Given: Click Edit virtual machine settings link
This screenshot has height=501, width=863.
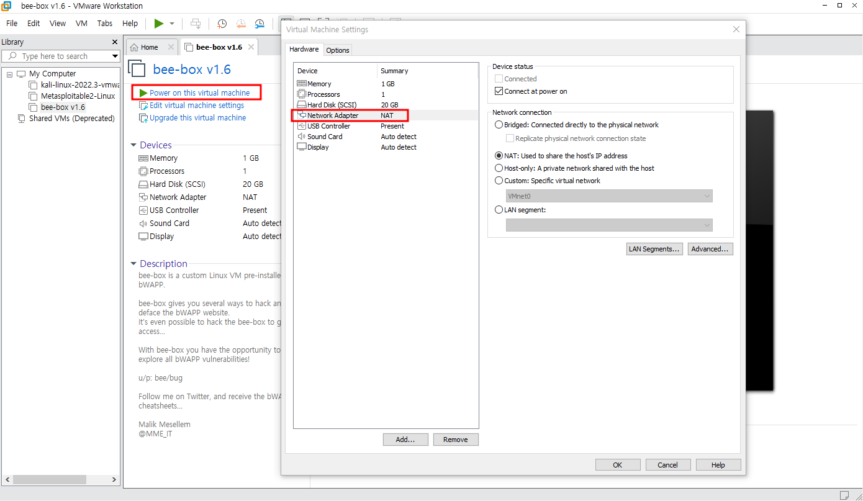Looking at the screenshot, I should click(197, 106).
